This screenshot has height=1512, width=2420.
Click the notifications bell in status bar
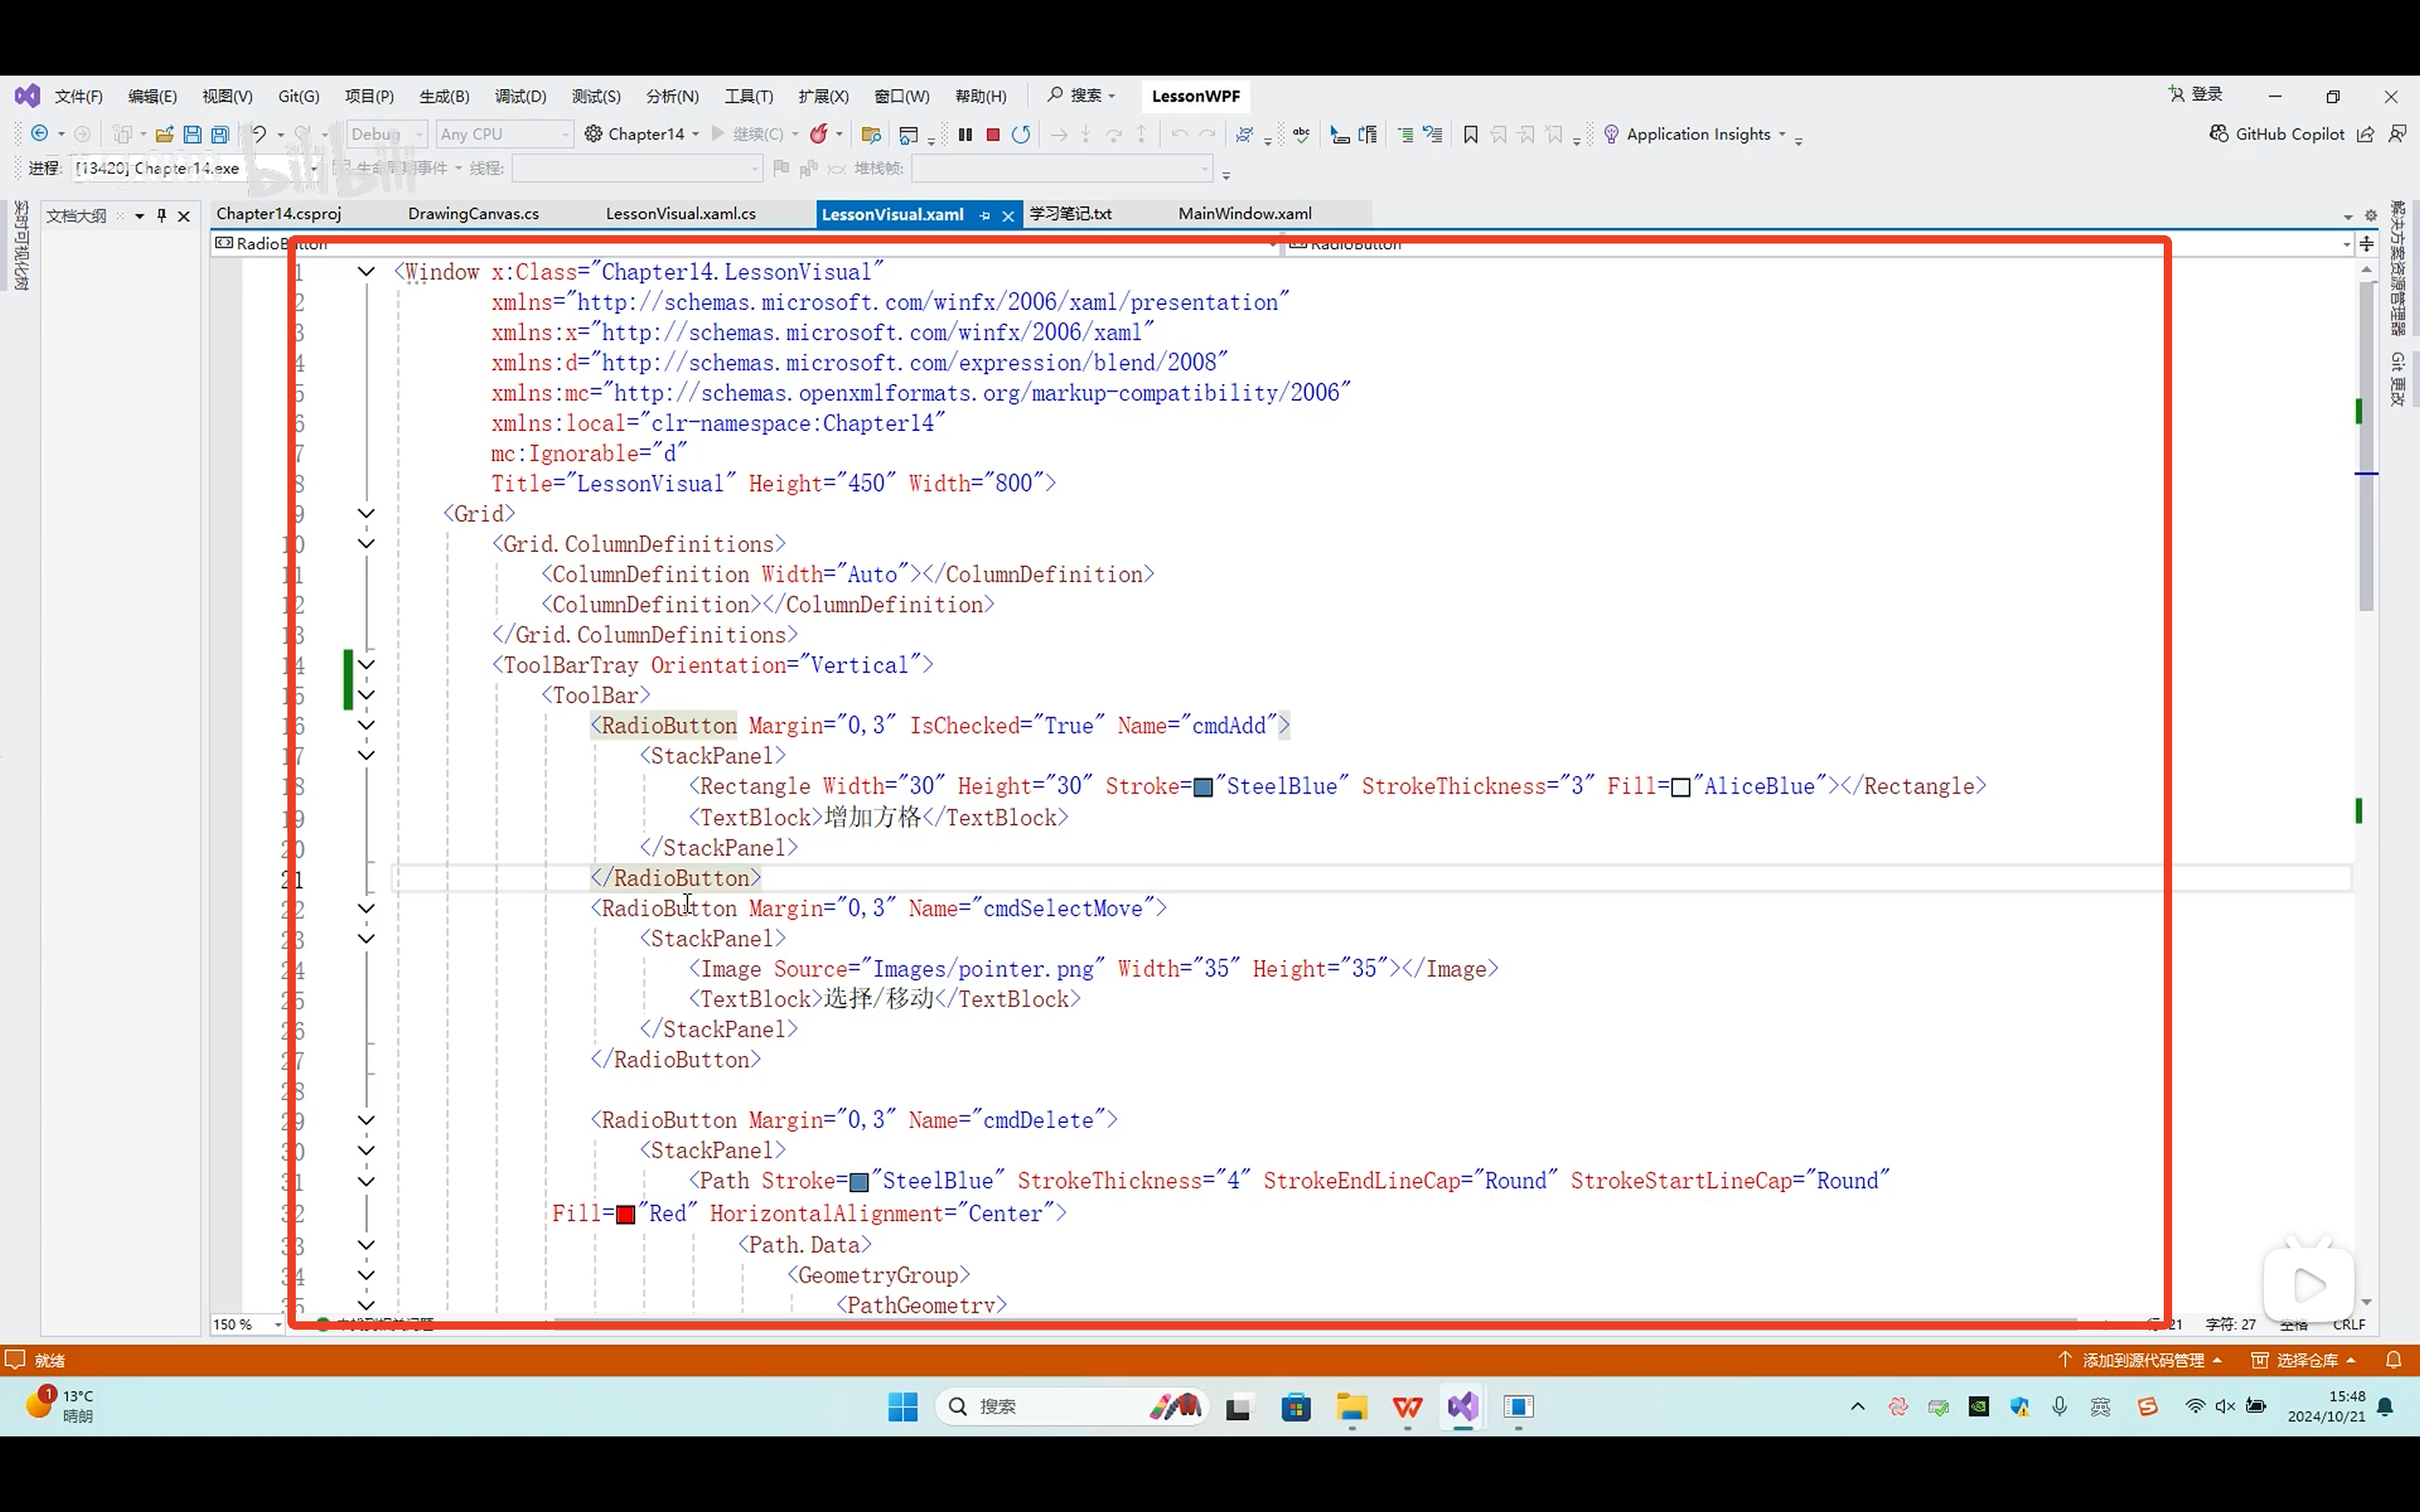click(x=2393, y=1360)
